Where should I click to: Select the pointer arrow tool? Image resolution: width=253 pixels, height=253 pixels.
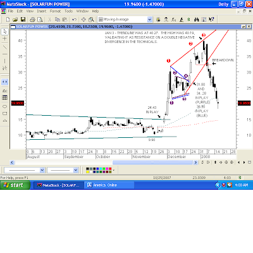coord(4,32)
